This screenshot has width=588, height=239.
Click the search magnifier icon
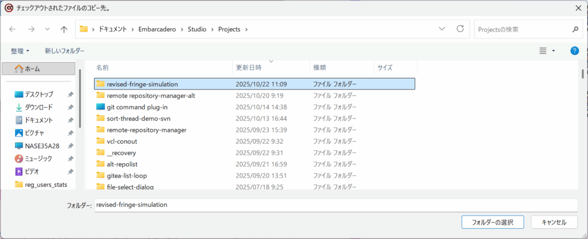575,29
